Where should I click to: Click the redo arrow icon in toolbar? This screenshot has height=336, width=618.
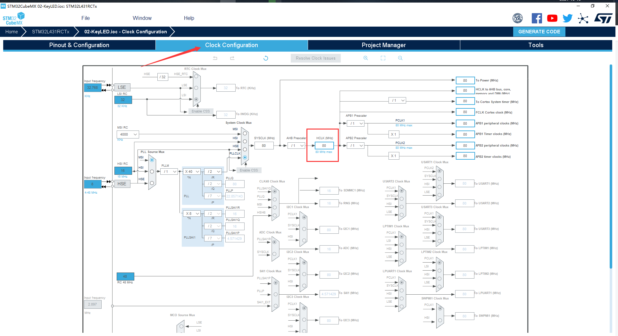coord(232,58)
